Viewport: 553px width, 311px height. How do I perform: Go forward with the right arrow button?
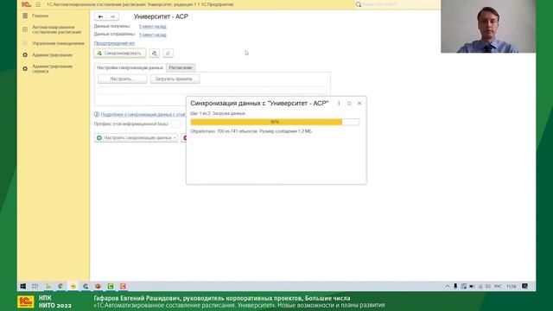pyautogui.click(x=112, y=16)
